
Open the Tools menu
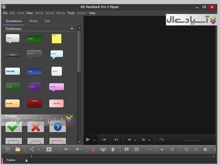coord(71,13)
